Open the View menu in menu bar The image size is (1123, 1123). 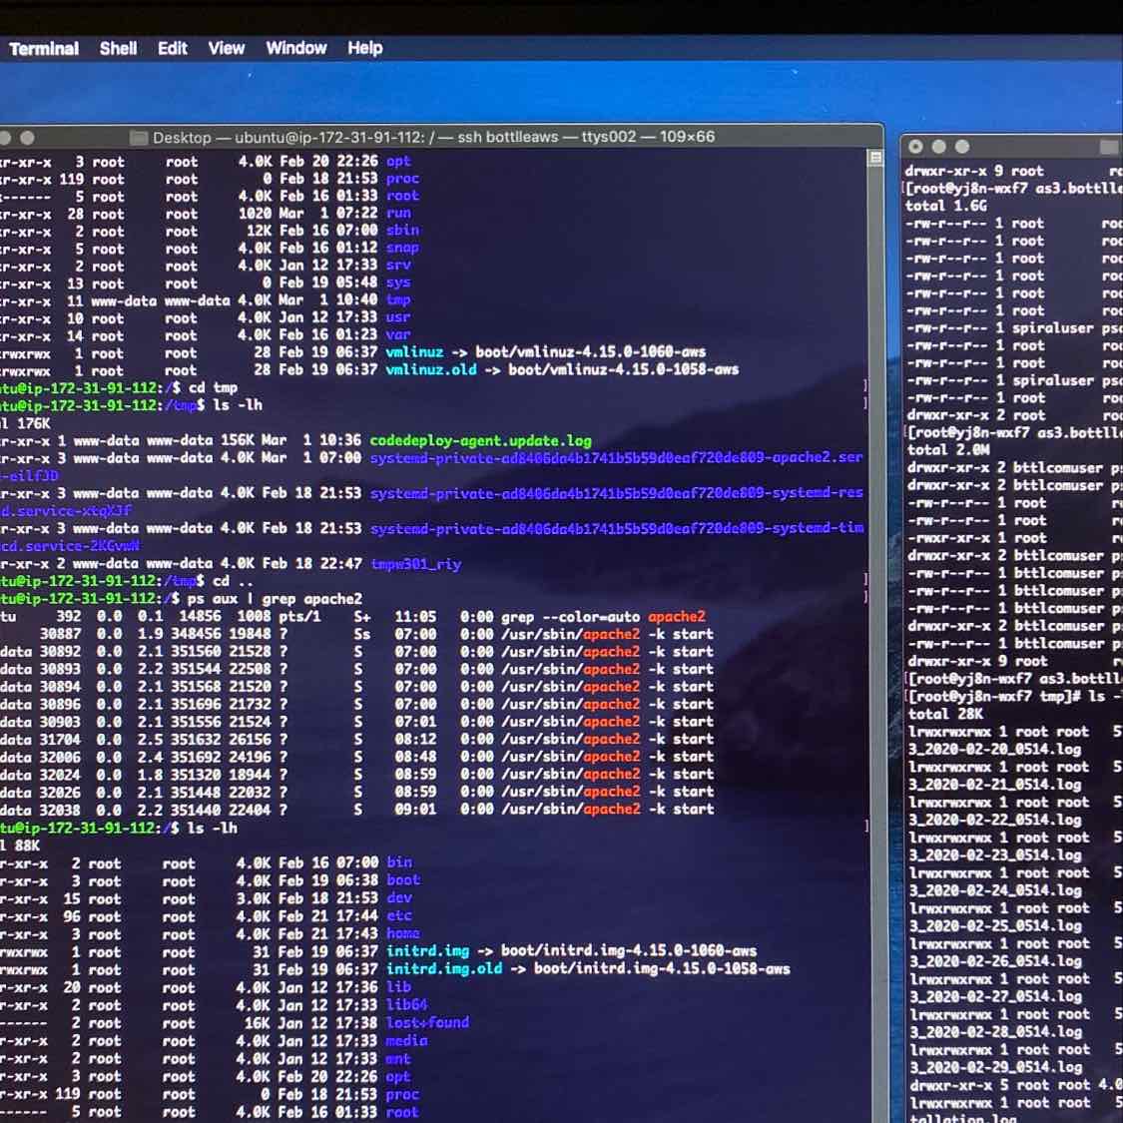click(226, 48)
